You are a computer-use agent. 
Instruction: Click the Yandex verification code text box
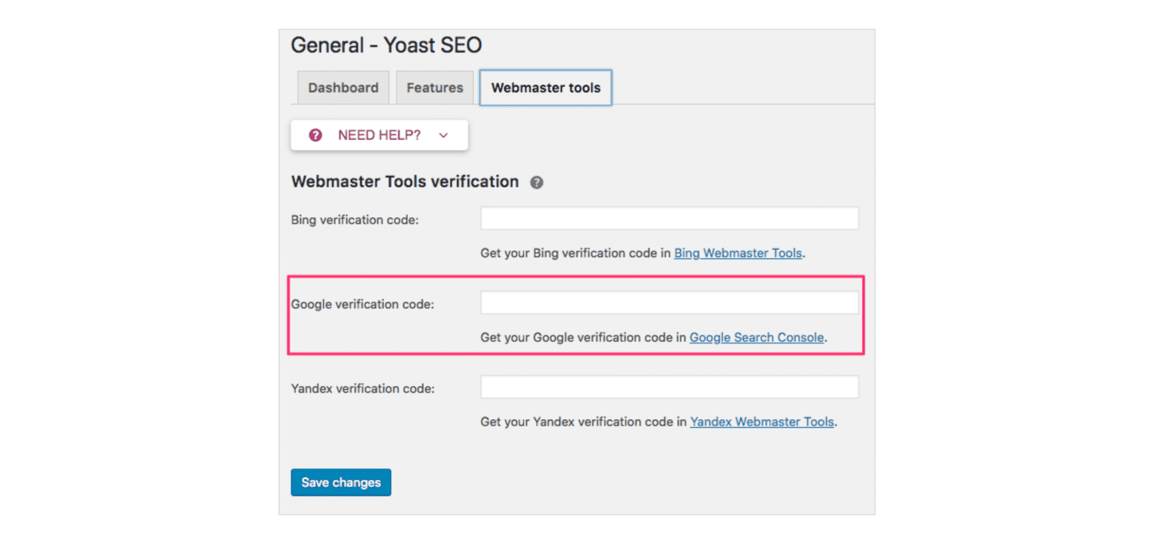669,387
